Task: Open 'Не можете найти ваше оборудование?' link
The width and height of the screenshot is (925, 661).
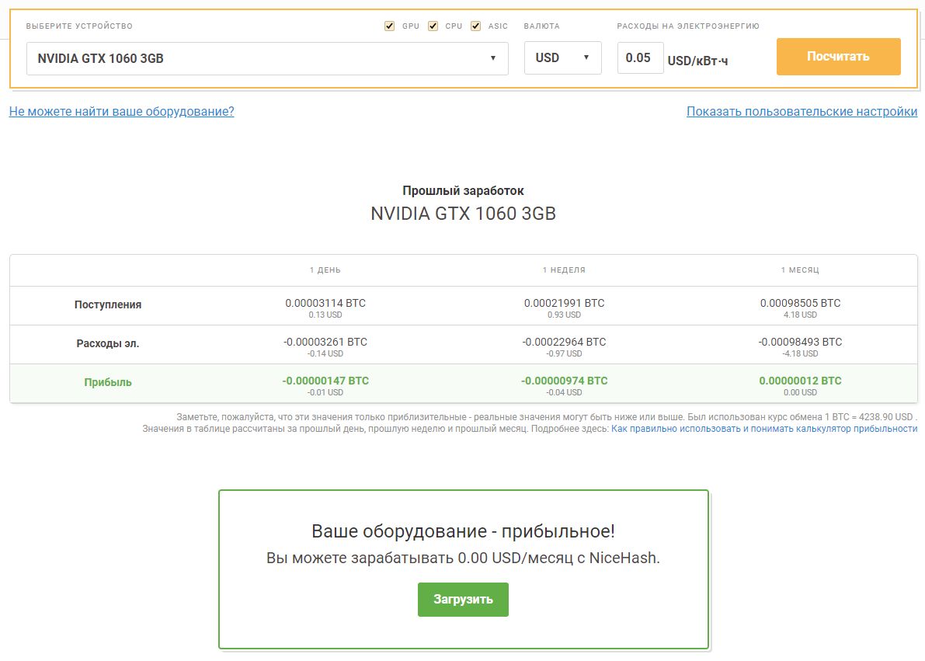Action: pyautogui.click(x=121, y=111)
